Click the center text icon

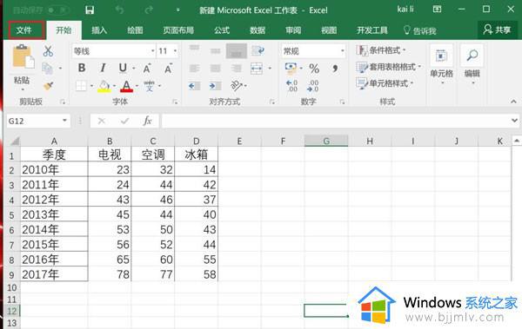(216, 69)
